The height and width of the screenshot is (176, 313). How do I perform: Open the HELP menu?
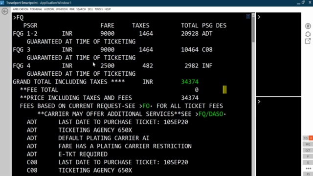point(108,9)
